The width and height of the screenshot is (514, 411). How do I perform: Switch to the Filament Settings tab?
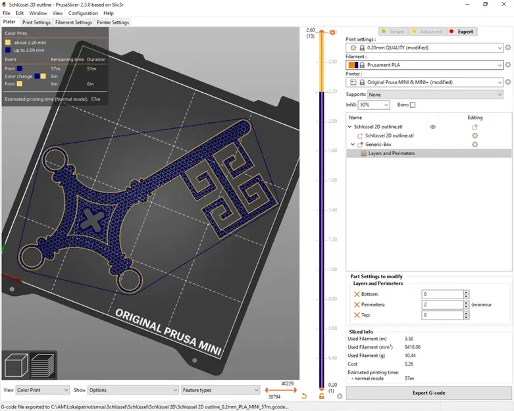point(74,22)
